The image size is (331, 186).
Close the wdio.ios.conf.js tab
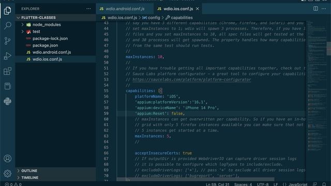[x=198, y=9]
